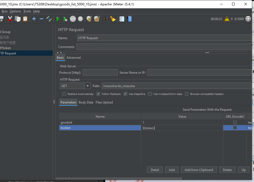Click the blue minus Collapse icon
The image size is (254, 182).
click(x=42, y=19)
